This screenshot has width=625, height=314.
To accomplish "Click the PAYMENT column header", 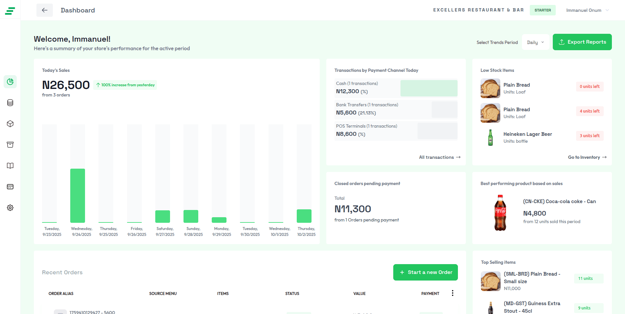I will [430, 294].
